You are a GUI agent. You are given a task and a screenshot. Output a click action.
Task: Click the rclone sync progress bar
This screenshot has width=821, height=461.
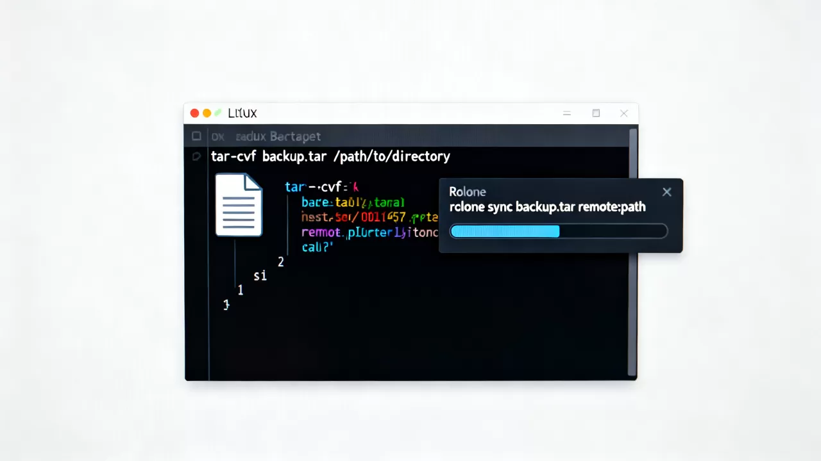pyautogui.click(x=559, y=231)
